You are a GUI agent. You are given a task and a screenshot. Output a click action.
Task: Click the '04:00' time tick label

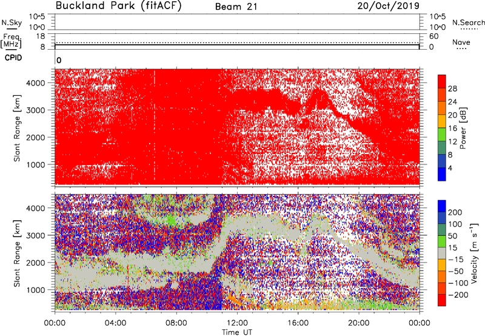click(115, 323)
